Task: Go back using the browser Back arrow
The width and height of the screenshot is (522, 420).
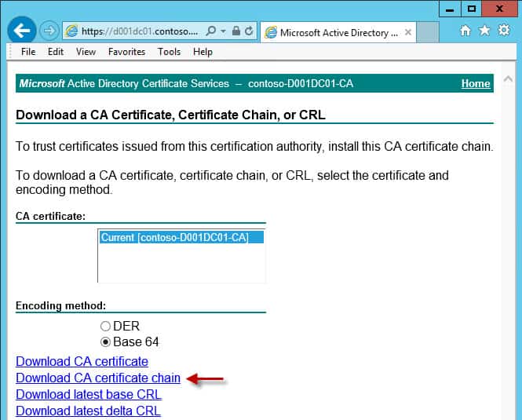Action: [22, 31]
